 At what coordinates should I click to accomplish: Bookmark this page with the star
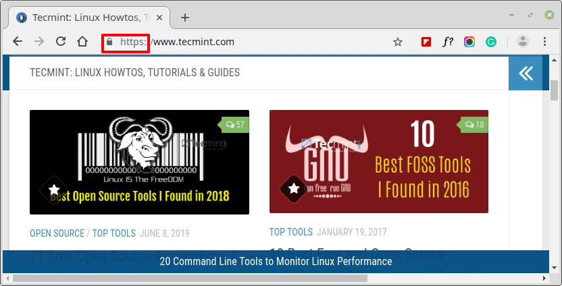tap(397, 42)
